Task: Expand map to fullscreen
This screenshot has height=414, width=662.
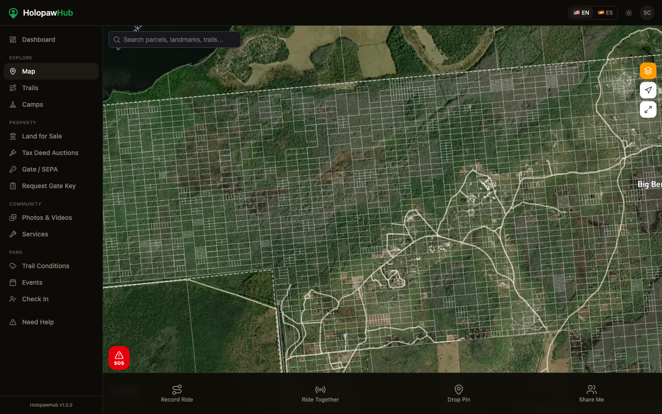Action: coord(648,109)
